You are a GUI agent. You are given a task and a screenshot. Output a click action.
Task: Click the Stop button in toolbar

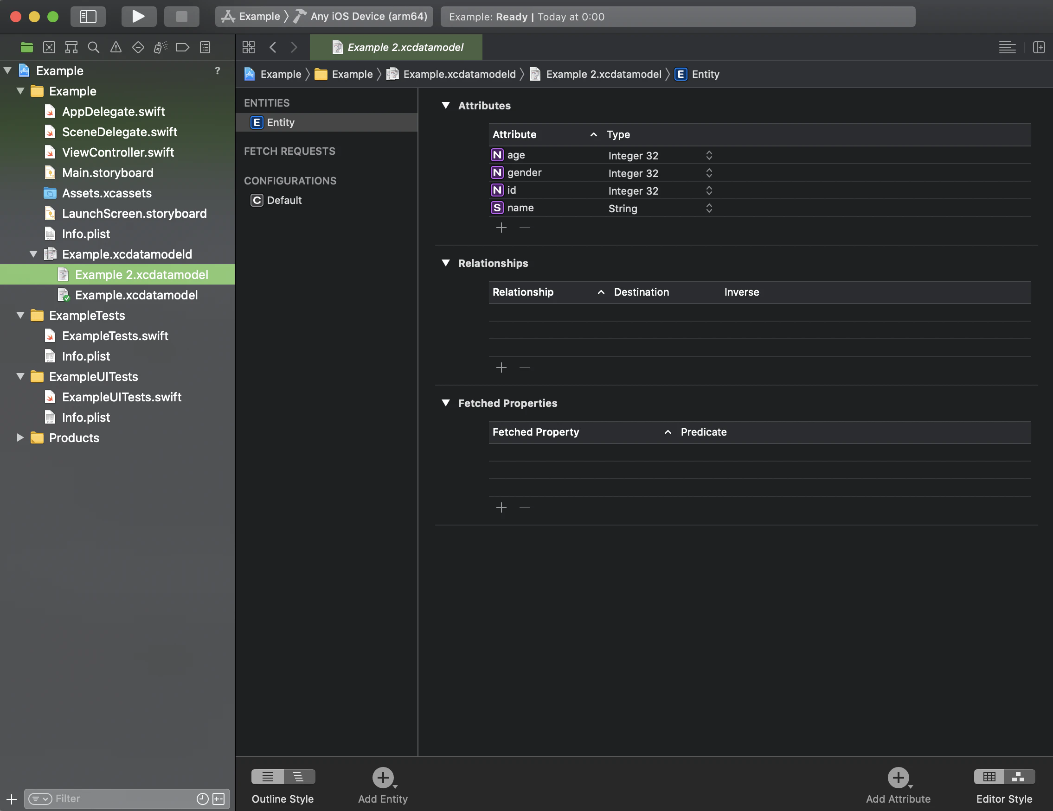[182, 16]
